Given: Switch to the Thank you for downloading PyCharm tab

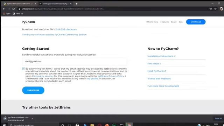Looking at the screenshot, I should point(55,4).
